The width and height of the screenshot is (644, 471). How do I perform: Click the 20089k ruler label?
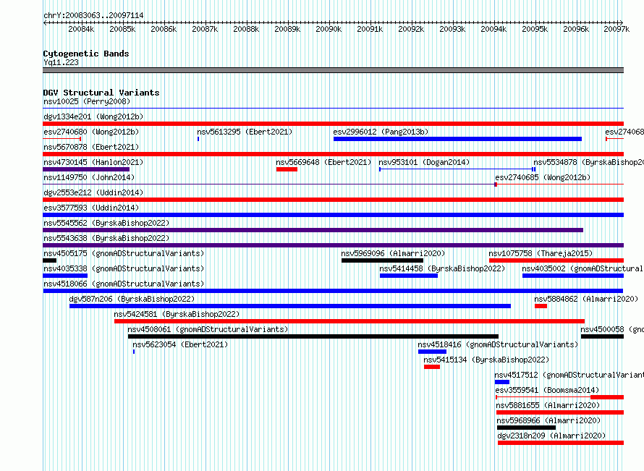[287, 29]
